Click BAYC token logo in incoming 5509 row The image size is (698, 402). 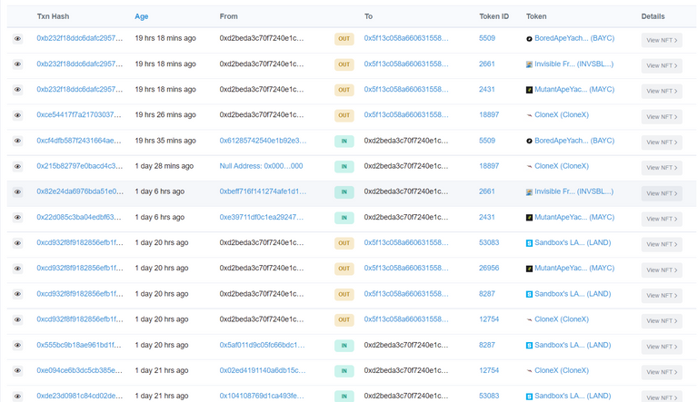point(529,141)
